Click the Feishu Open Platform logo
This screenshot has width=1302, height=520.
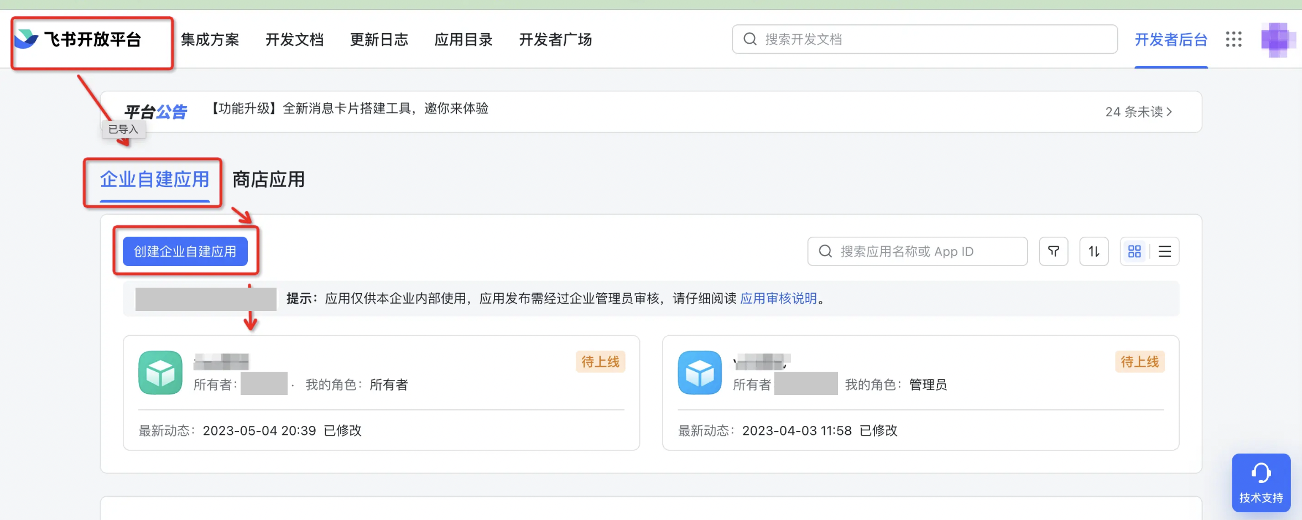(79, 39)
